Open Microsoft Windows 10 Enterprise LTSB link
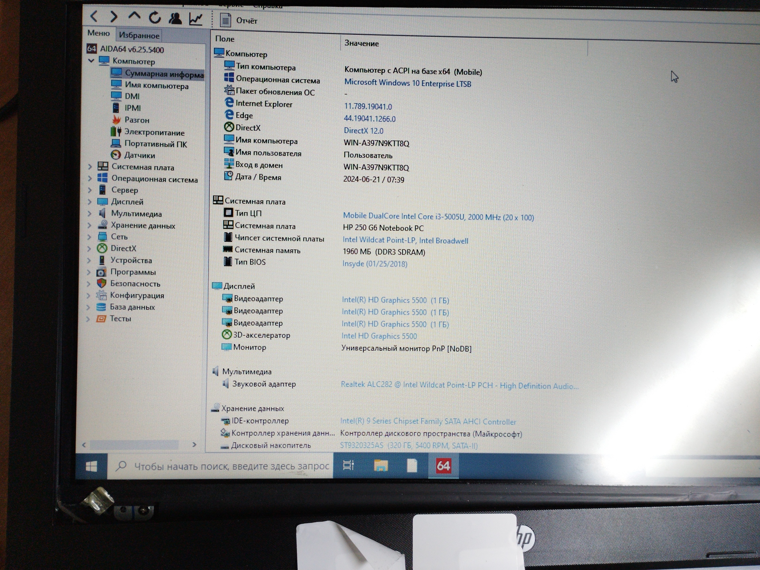760x570 pixels. point(408,83)
